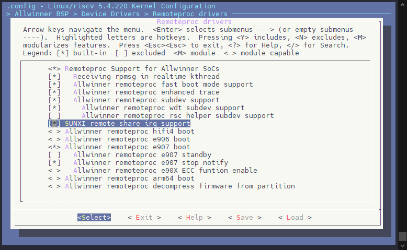Click Remoteproc drivers in breadcrumb path

point(190,14)
